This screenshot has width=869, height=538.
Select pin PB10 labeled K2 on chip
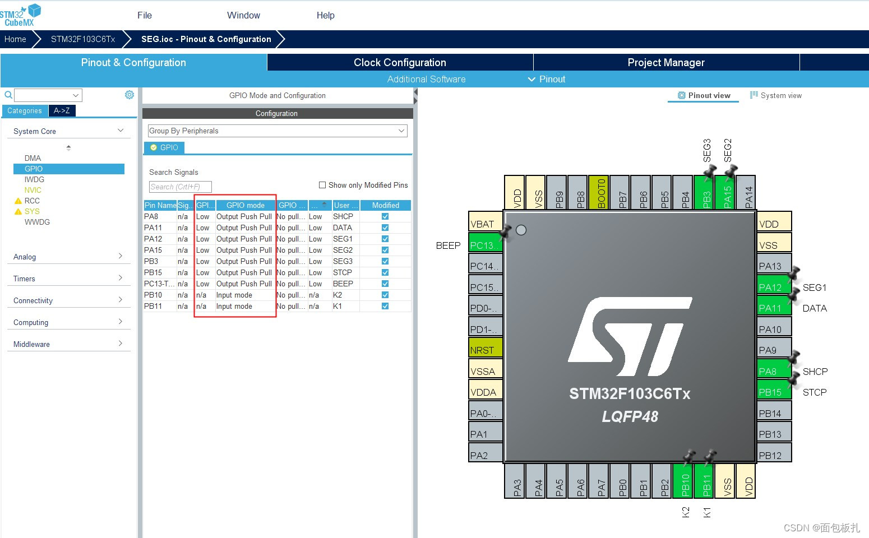(683, 481)
